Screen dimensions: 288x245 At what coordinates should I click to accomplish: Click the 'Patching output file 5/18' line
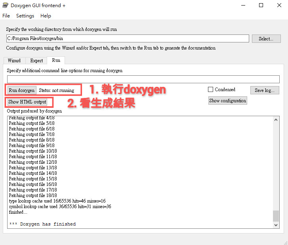(x=32, y=123)
